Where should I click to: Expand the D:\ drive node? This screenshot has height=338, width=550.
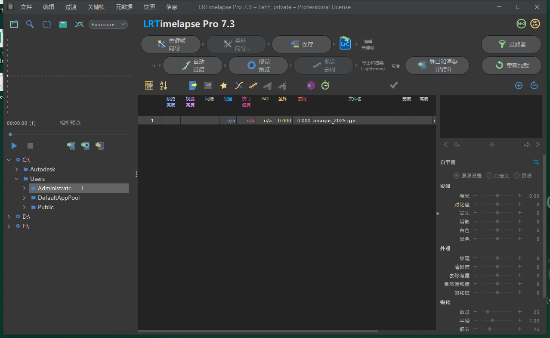[9, 217]
